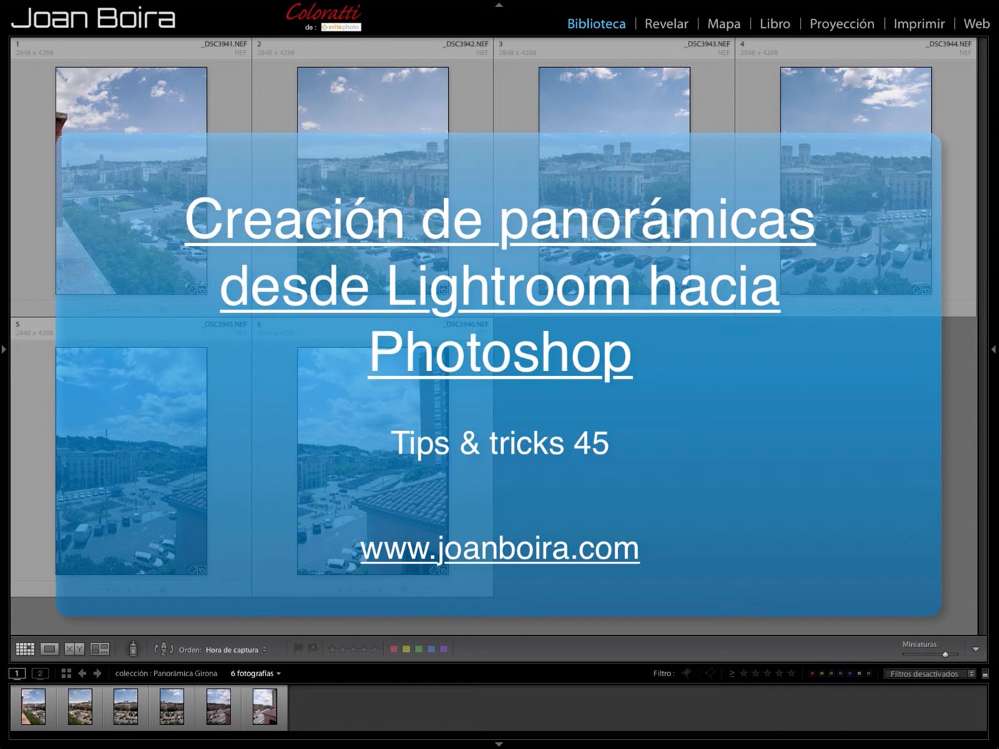Open the 'Filtros desactivados' dropdown
The height and width of the screenshot is (749, 999).
(930, 673)
